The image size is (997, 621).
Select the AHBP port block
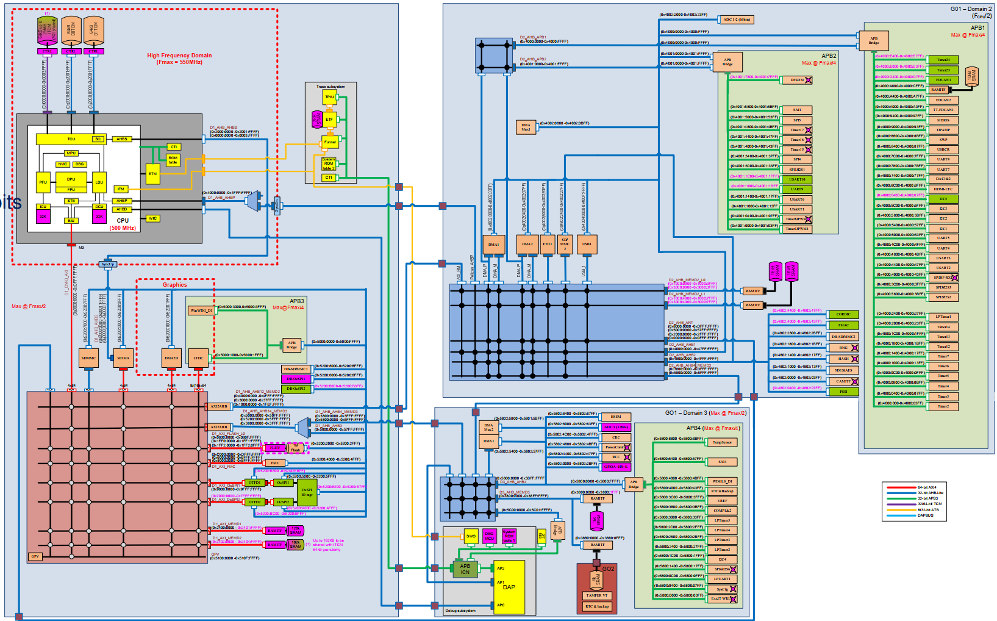pos(122,201)
